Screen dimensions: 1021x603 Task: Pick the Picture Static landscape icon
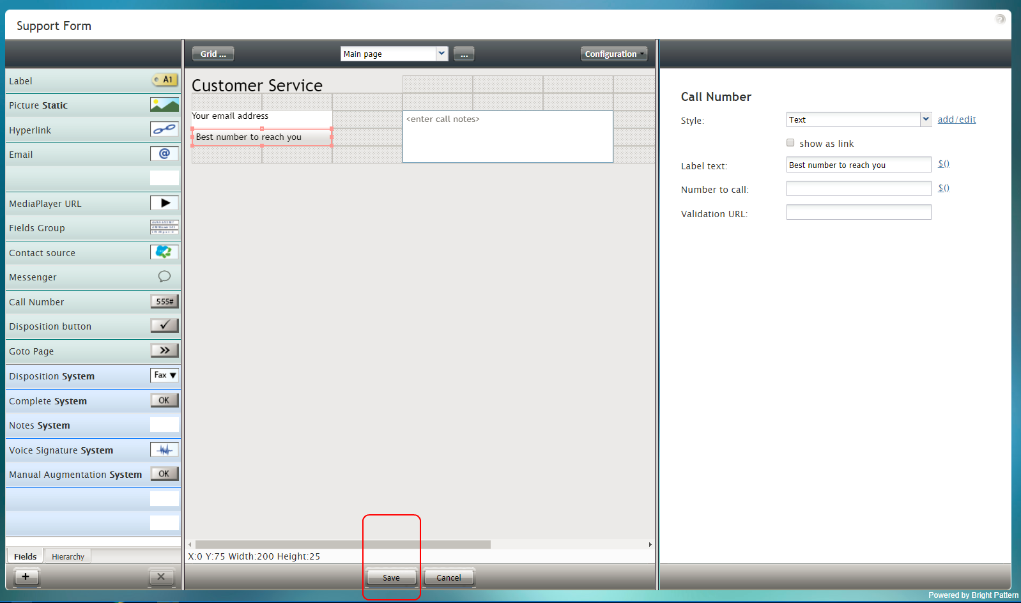tap(164, 105)
